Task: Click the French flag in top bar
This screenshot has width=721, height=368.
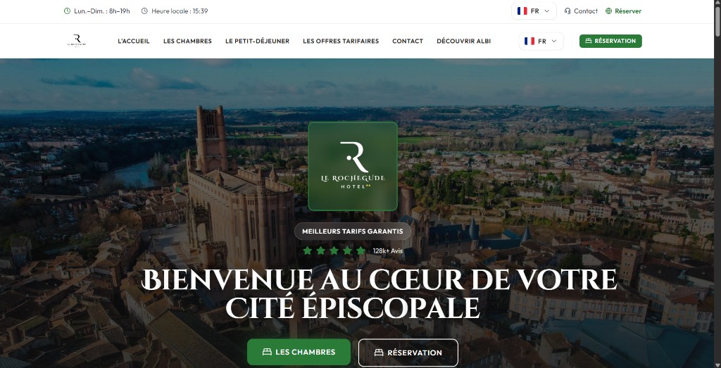Action: click(522, 11)
